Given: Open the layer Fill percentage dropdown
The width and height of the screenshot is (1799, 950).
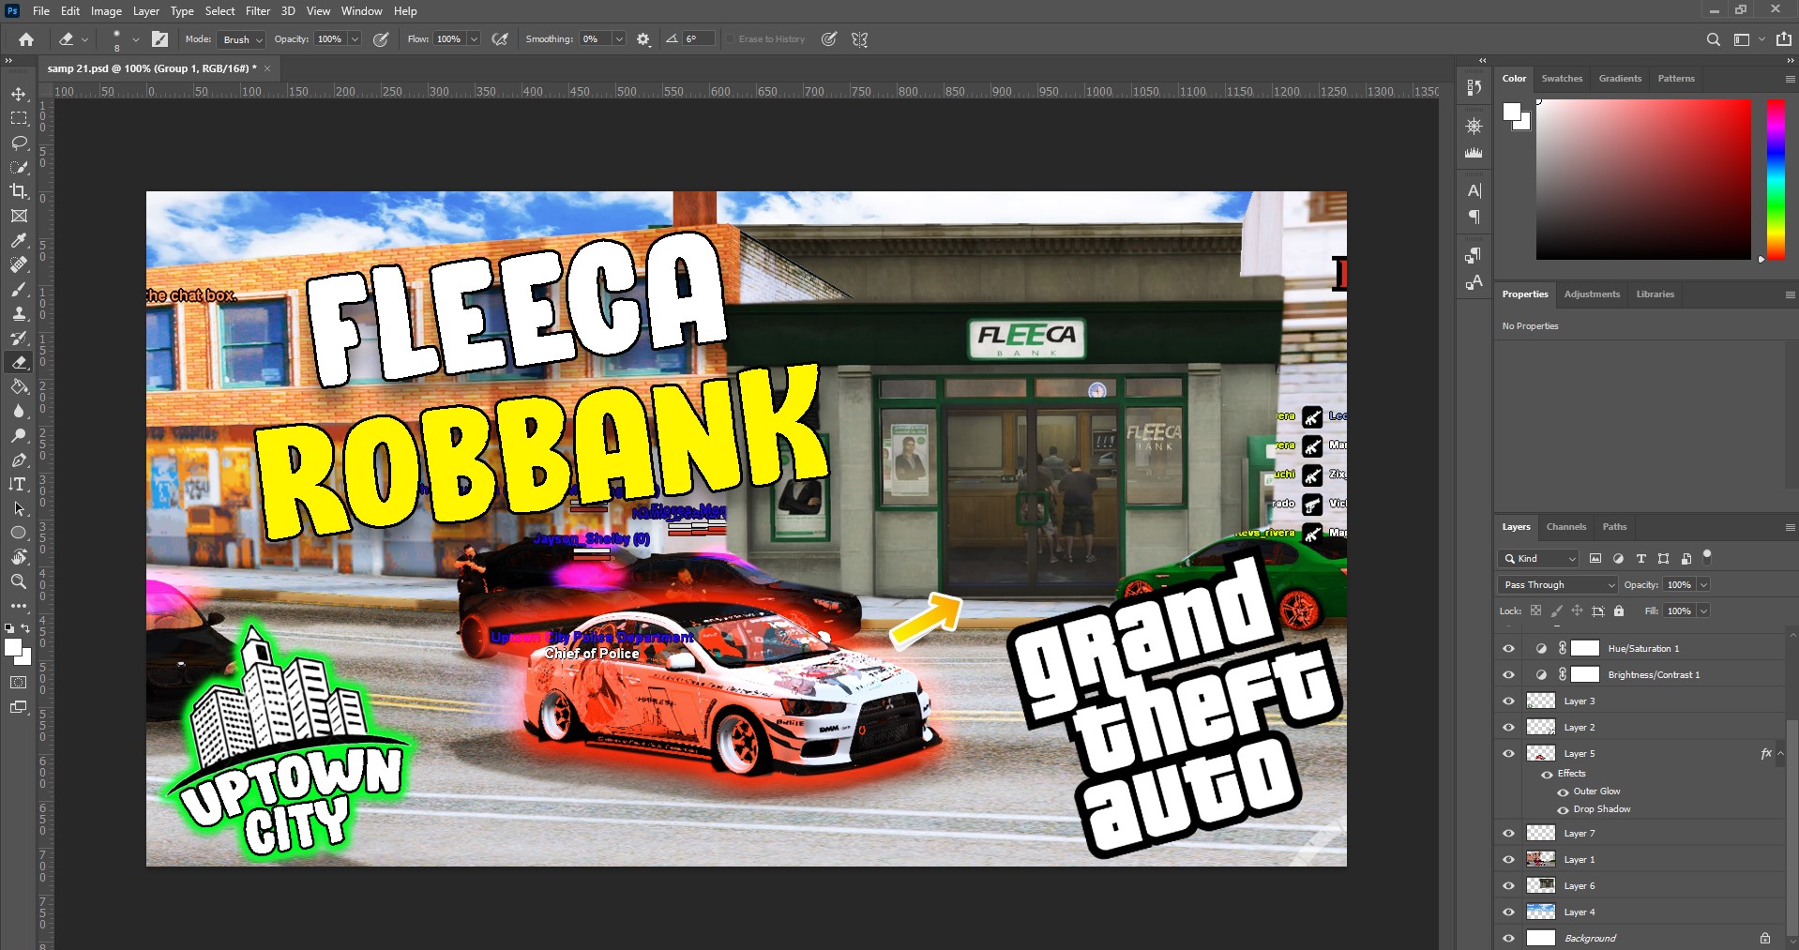Looking at the screenshot, I should pos(1703,611).
